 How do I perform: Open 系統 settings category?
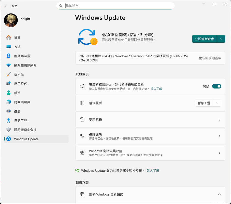tap(36, 47)
